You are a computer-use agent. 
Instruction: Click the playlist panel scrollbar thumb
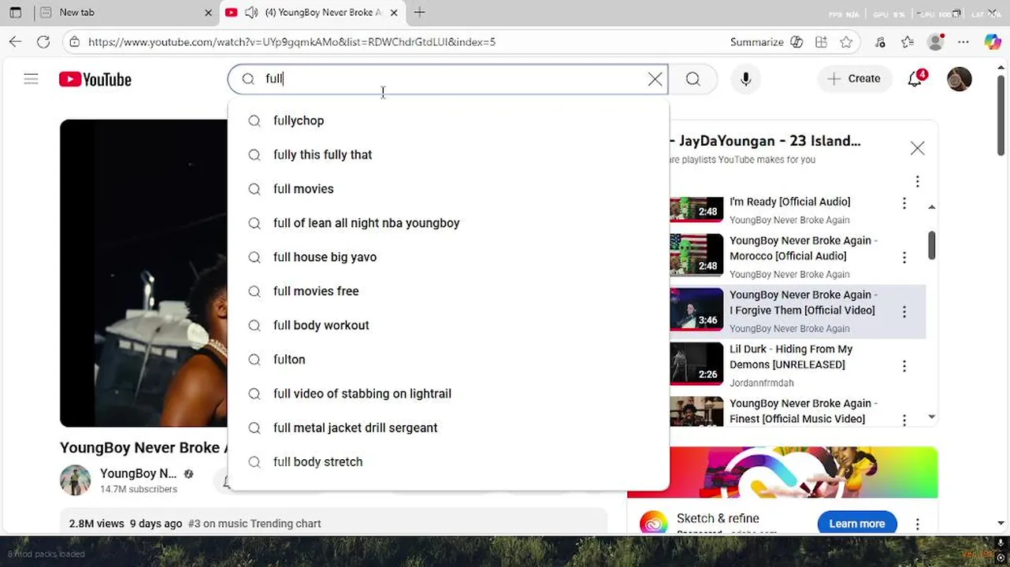pyautogui.click(x=932, y=245)
